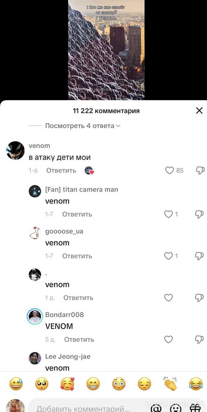Close the comments panel
207x412 pixels.
pos(199,110)
